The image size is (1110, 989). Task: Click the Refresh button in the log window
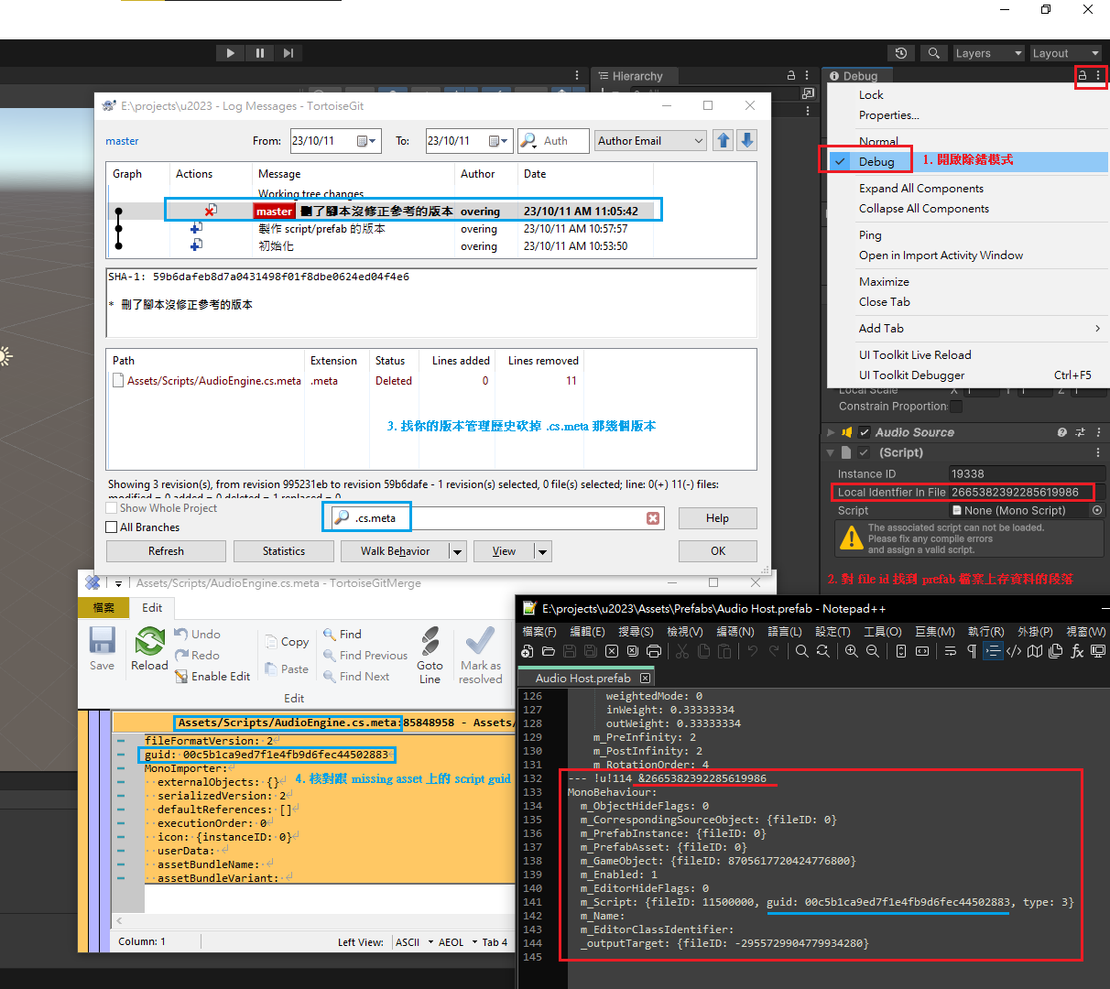166,550
